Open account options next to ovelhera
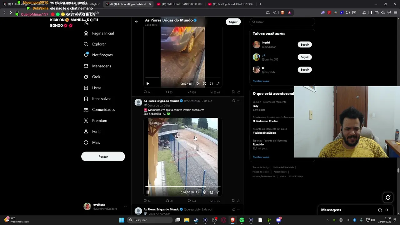 [126, 207]
